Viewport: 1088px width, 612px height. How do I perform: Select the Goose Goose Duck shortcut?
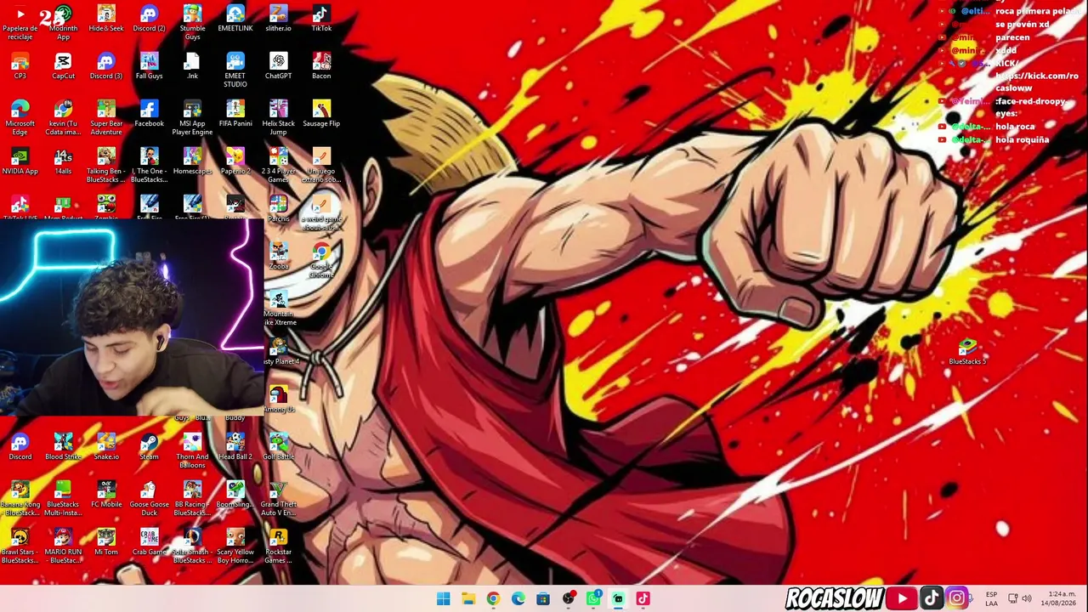pos(149,499)
